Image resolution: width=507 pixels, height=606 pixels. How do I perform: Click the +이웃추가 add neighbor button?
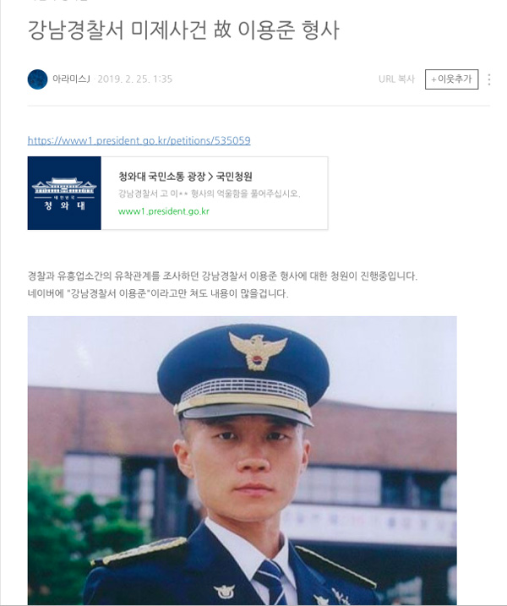click(451, 79)
